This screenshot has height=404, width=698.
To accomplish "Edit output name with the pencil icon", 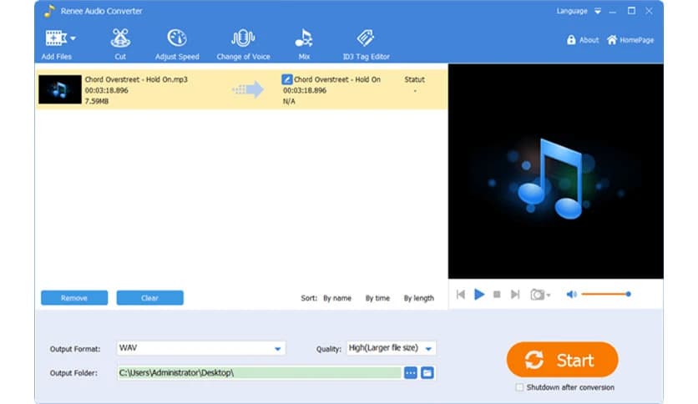I will point(286,79).
